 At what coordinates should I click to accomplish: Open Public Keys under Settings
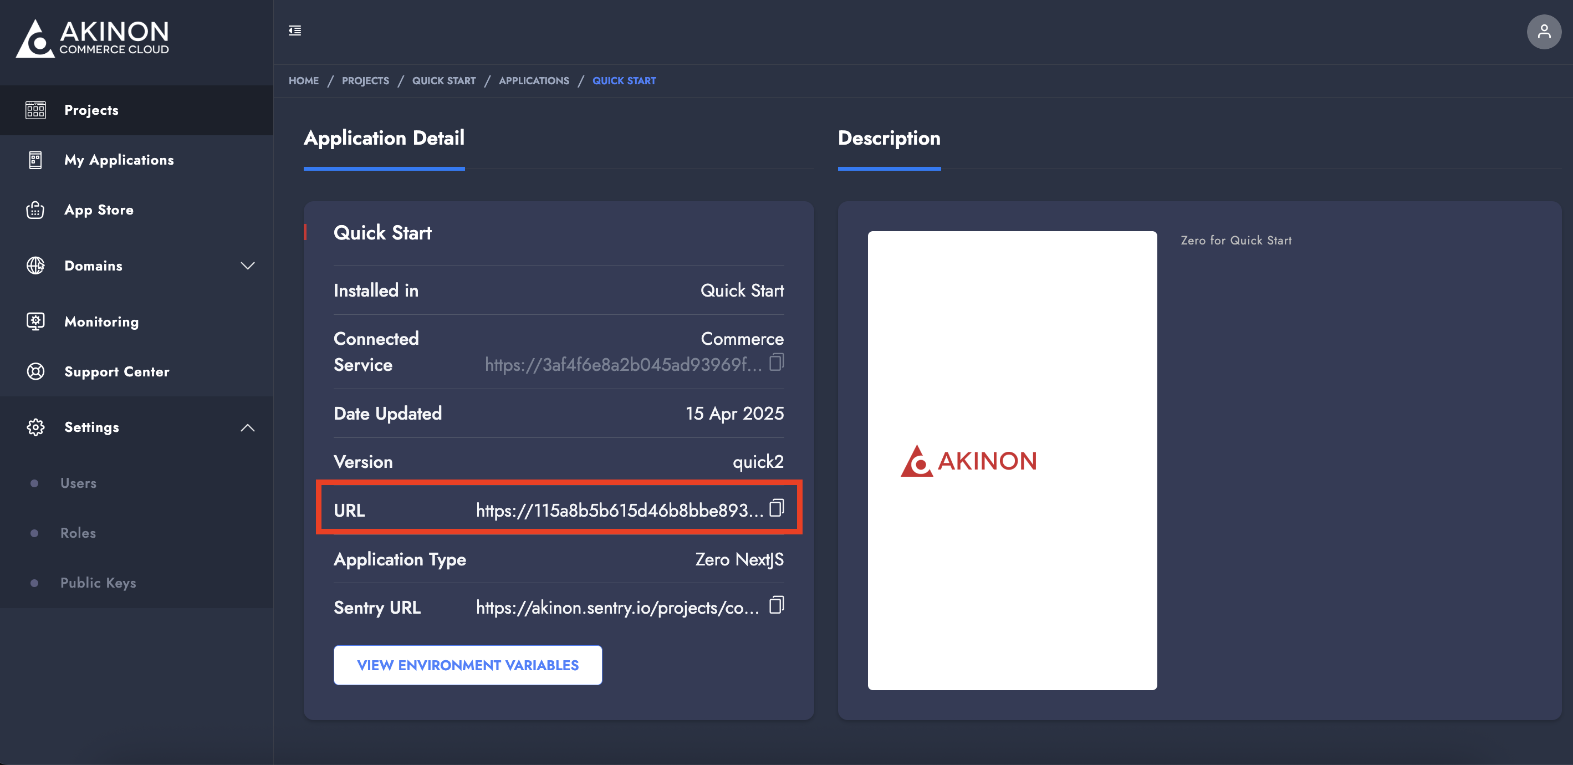point(98,583)
